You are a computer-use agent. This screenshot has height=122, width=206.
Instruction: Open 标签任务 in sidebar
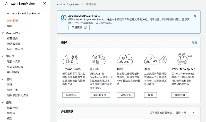point(12,38)
